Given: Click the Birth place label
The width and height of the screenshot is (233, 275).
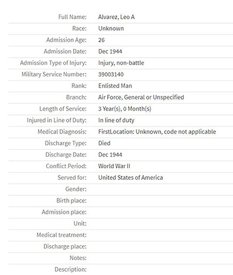Looking at the screenshot, I should pos(71,201).
